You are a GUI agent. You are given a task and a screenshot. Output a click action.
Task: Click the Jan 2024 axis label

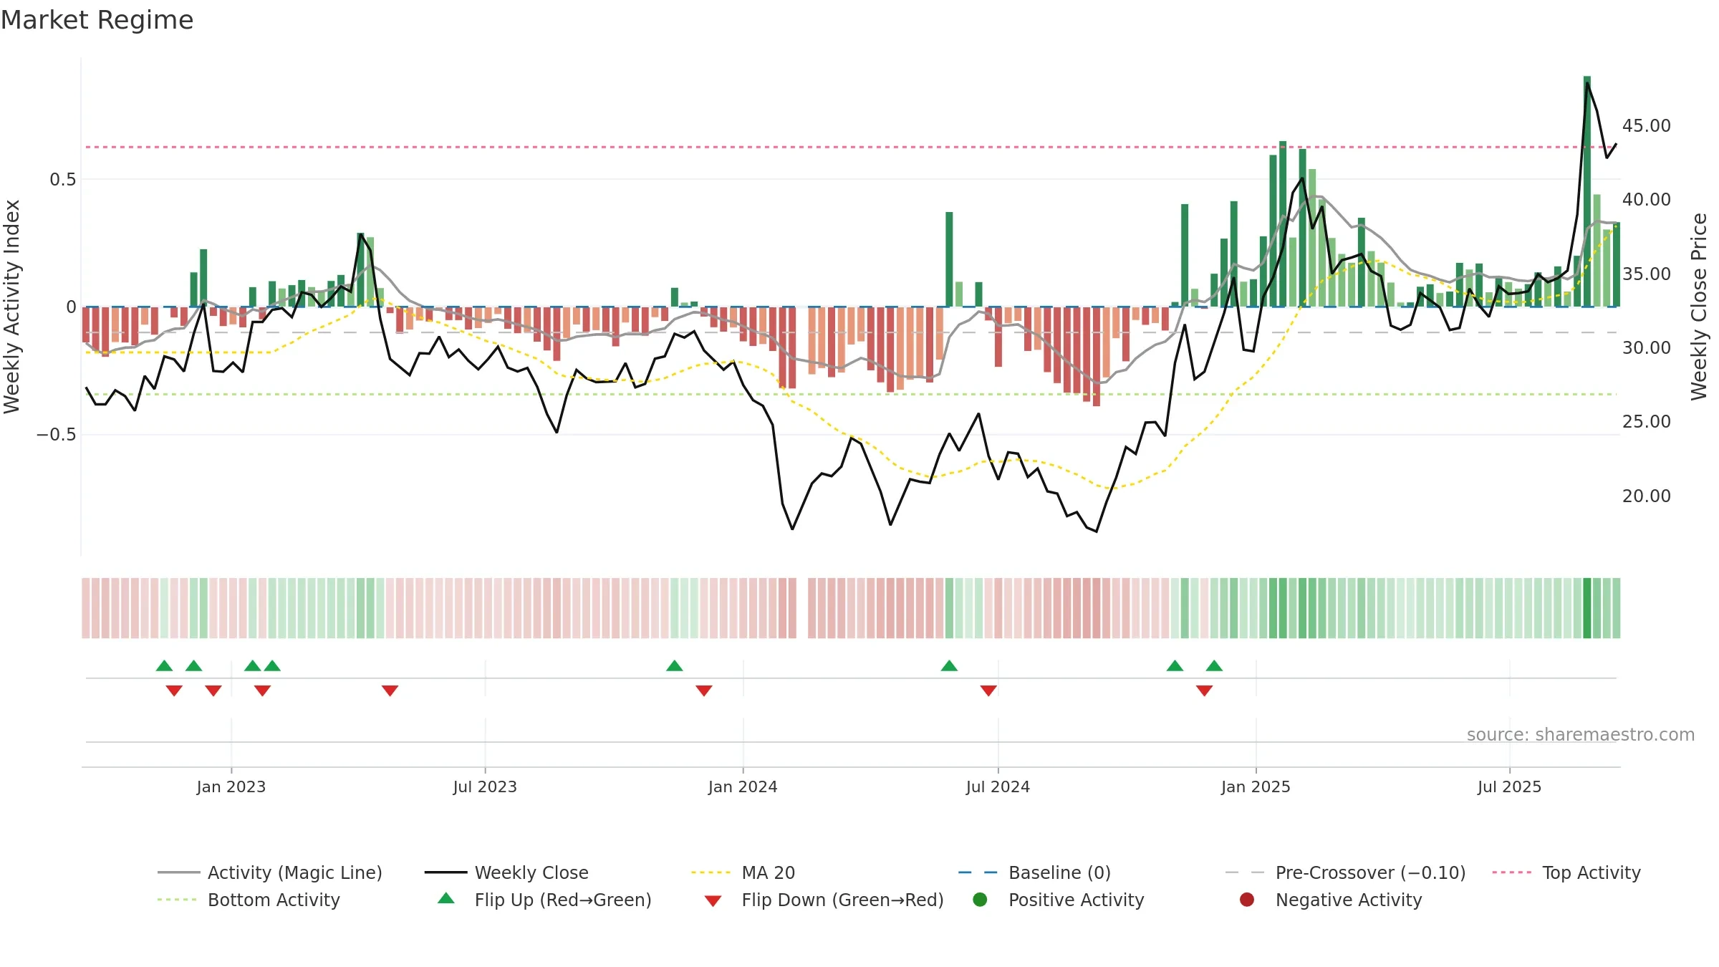pos(743,786)
